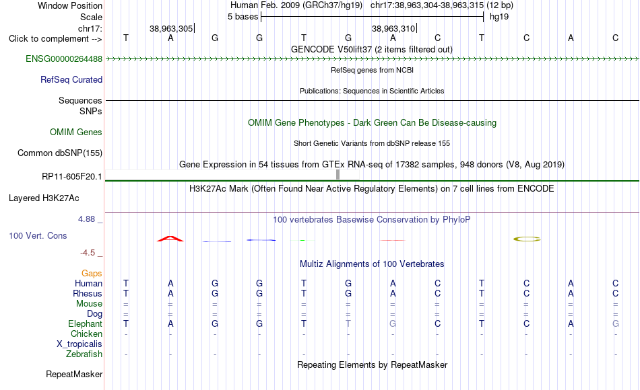
Task: Click the OMIM Gene Phenotypes title
Action: click(373, 122)
